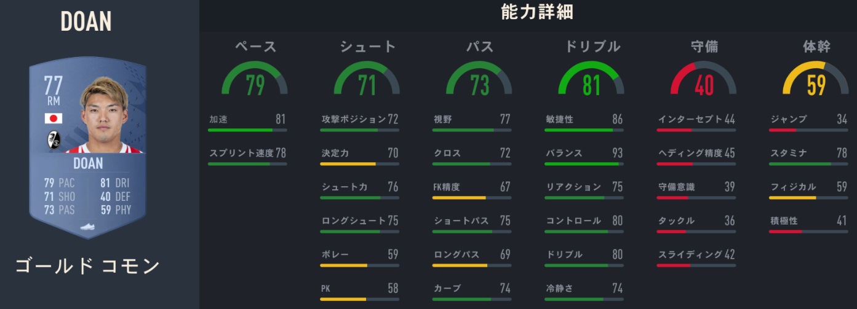Open the 能力詳細 header tab

[x=538, y=12]
